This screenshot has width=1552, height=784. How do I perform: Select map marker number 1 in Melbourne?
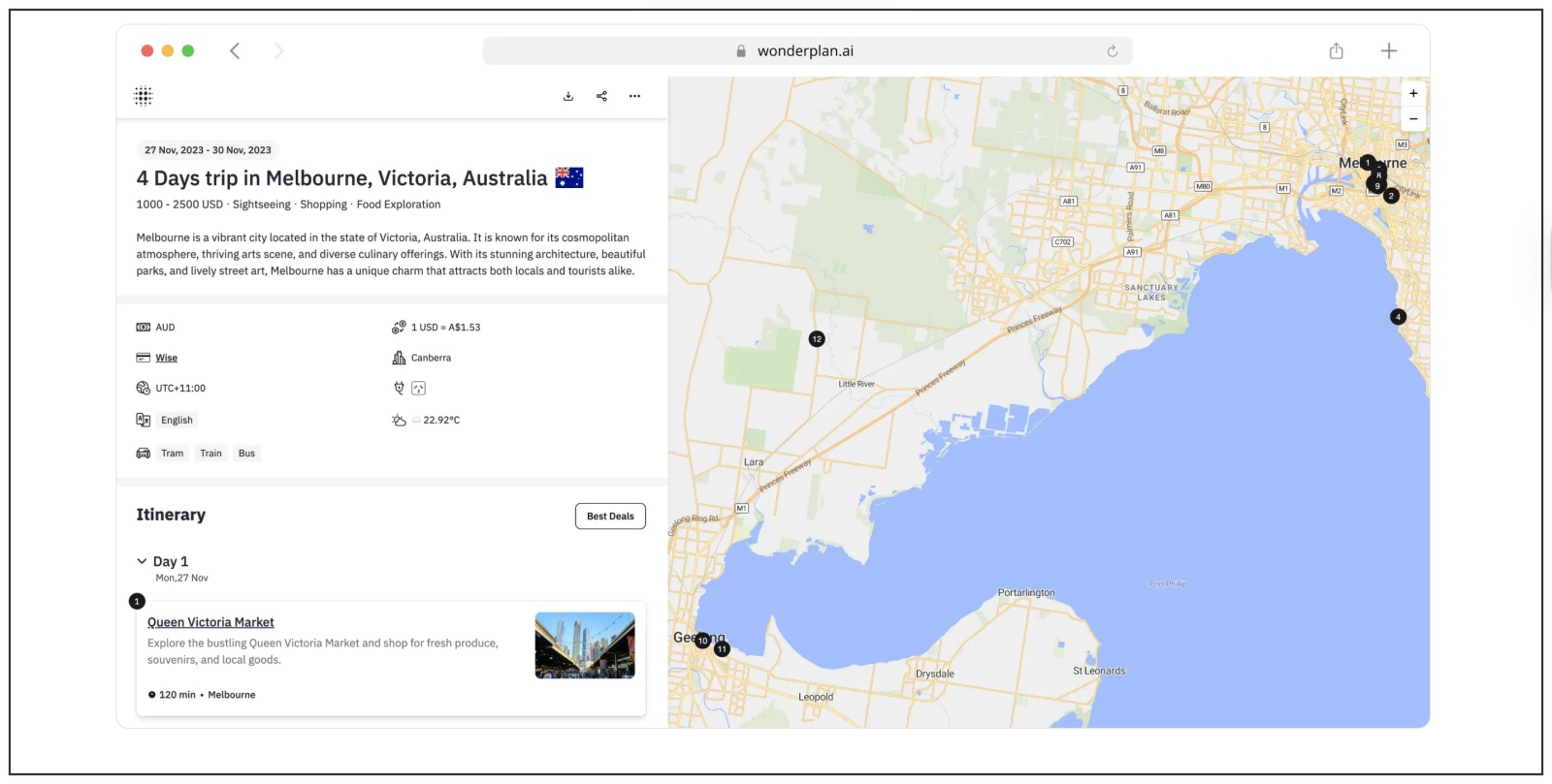click(x=1368, y=163)
